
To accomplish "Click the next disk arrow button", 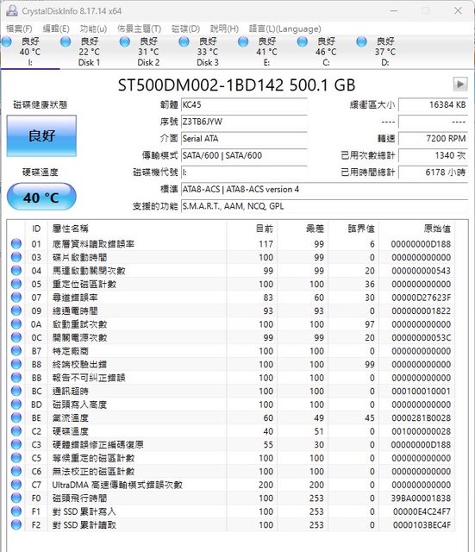I will [x=460, y=85].
